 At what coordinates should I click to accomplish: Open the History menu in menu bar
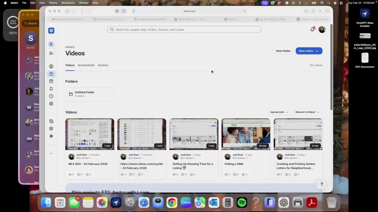53,3
